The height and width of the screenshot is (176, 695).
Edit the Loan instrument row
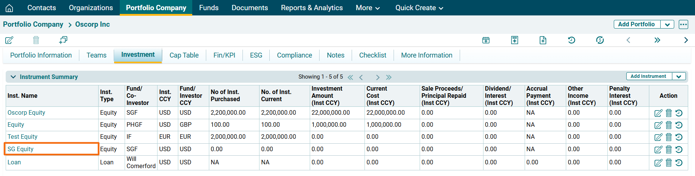click(658, 162)
